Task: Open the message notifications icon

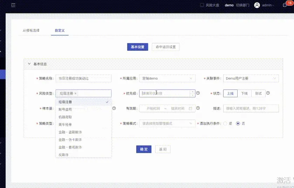Action: click(285, 5)
